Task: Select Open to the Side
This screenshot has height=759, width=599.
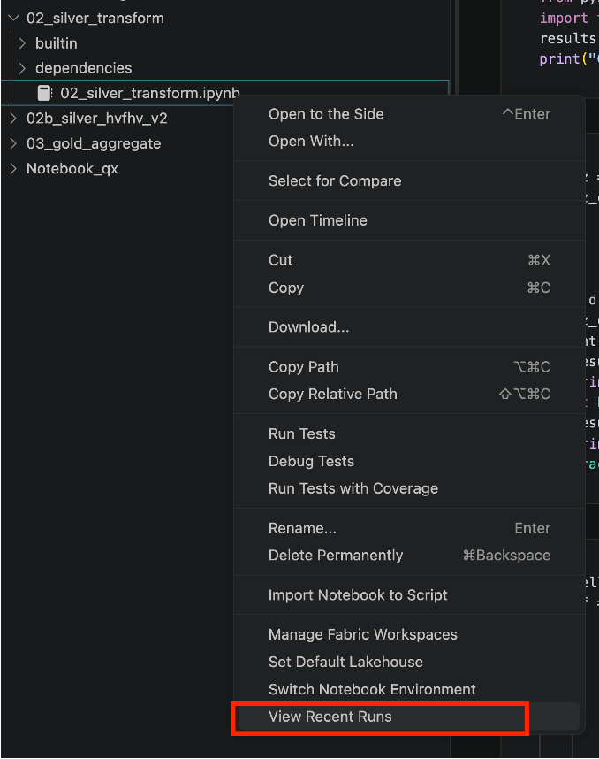Action: [x=326, y=114]
